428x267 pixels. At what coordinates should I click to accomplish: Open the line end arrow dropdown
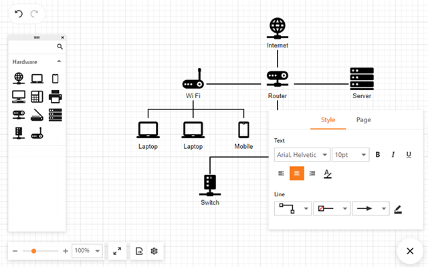click(370, 208)
